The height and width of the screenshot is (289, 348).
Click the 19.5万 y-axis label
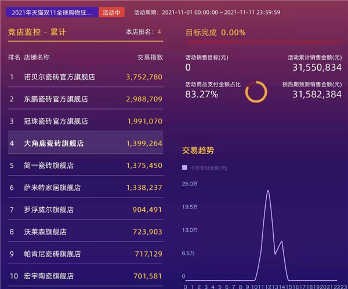190,207
